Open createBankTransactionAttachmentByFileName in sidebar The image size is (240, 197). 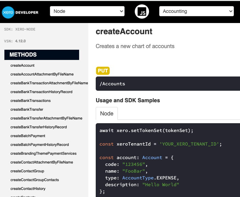pos(49,83)
